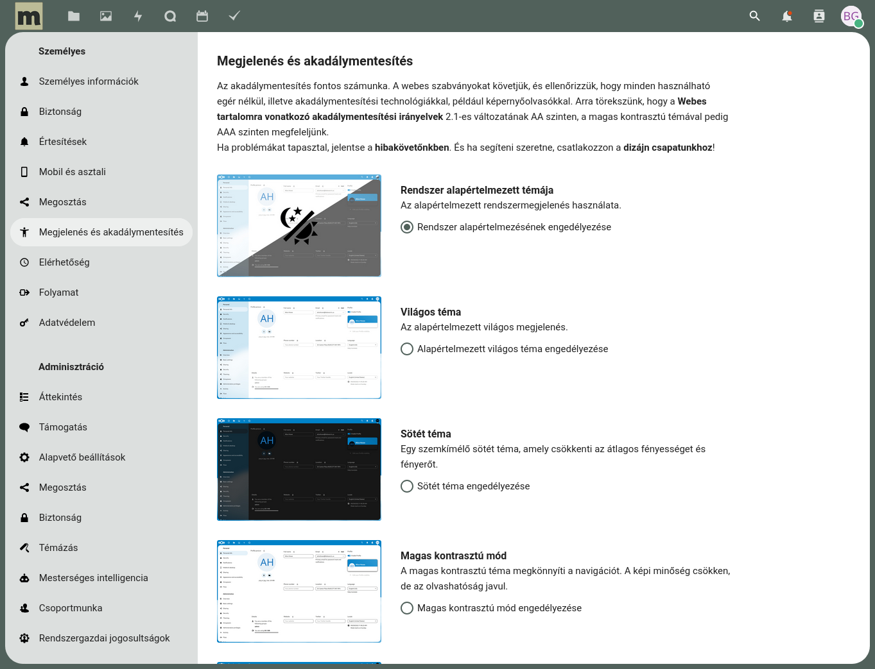
Task: Enable Magas kontrasztú mód engedélyezése option
Action: (407, 608)
